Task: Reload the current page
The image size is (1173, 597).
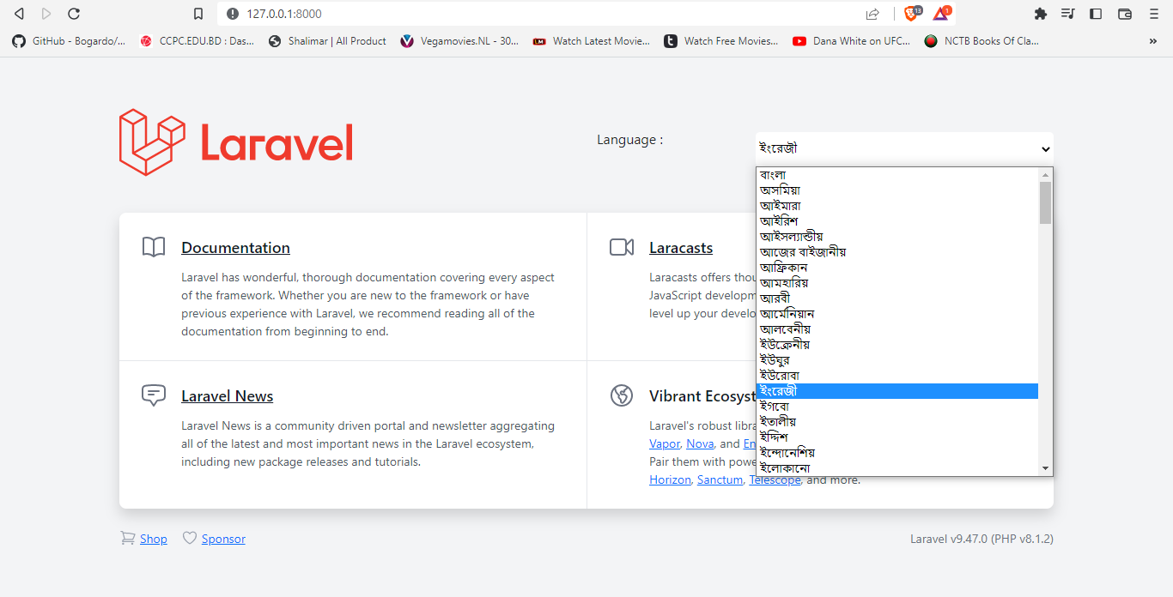Action: pyautogui.click(x=74, y=14)
